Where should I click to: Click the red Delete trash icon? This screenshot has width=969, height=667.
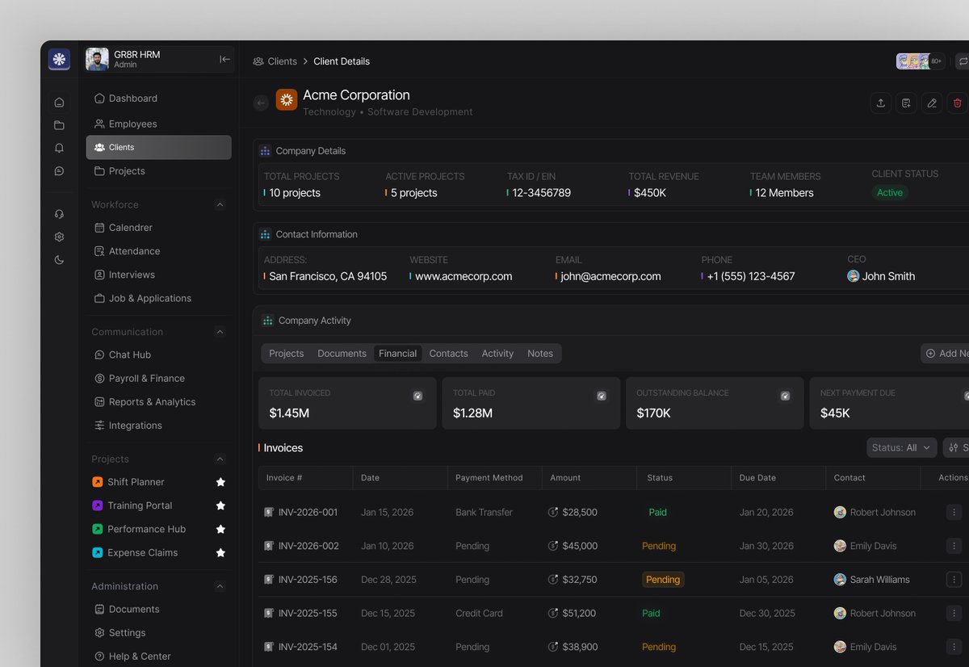[957, 103]
